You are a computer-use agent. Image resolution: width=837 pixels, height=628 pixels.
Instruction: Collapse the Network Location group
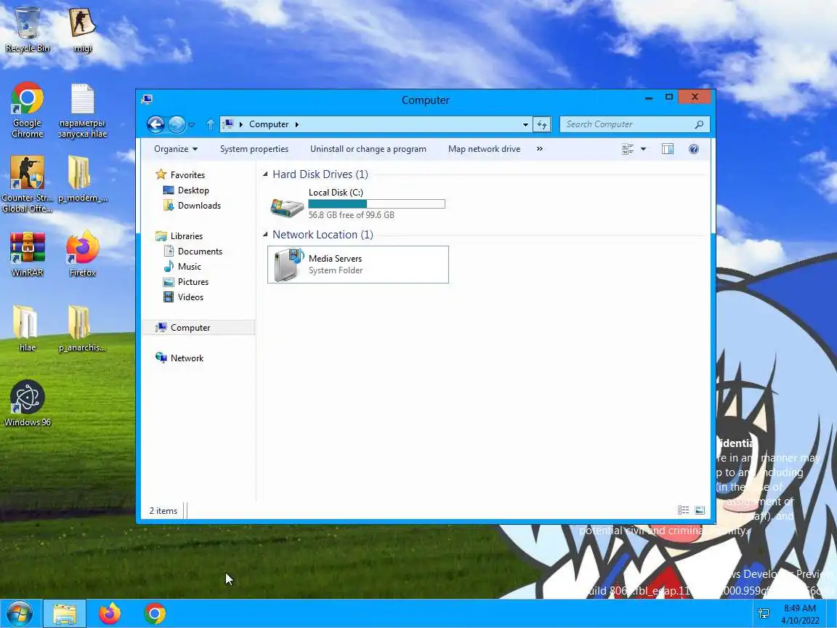[265, 235]
